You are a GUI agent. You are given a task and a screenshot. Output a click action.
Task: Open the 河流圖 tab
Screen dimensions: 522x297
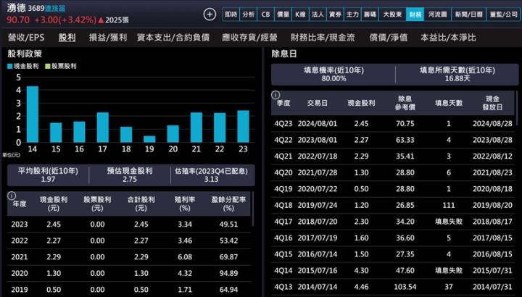click(x=438, y=14)
